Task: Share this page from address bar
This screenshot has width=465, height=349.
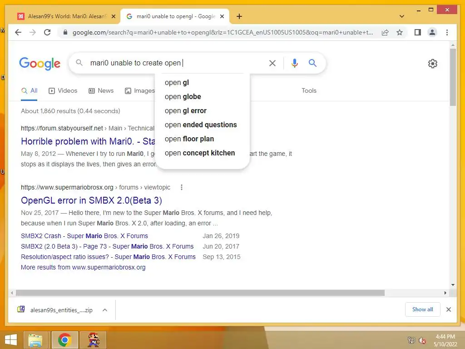Action: (x=385, y=32)
